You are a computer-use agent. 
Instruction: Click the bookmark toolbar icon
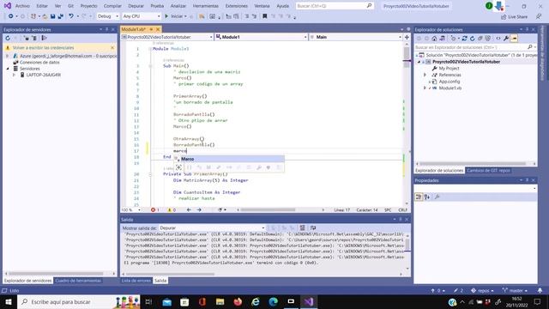[x=265, y=16]
